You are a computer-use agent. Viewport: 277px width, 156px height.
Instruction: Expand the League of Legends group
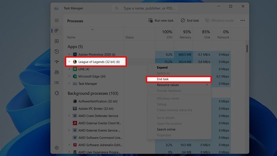point(69,62)
